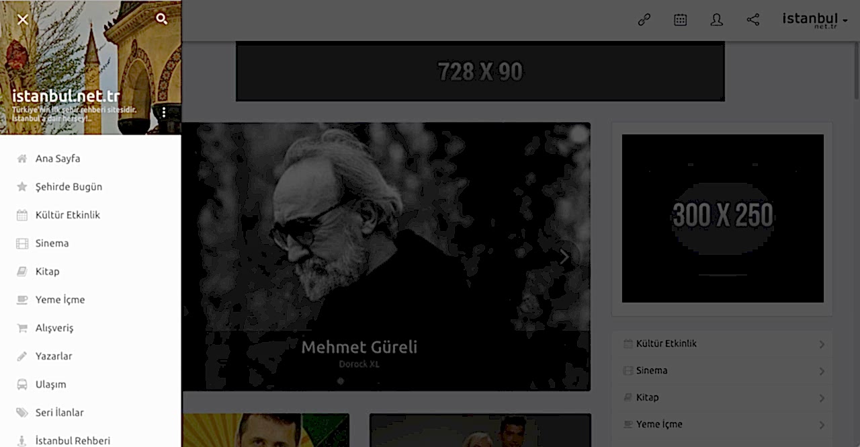Open the istanbul.net.tr dropdown at top right

[815, 20]
